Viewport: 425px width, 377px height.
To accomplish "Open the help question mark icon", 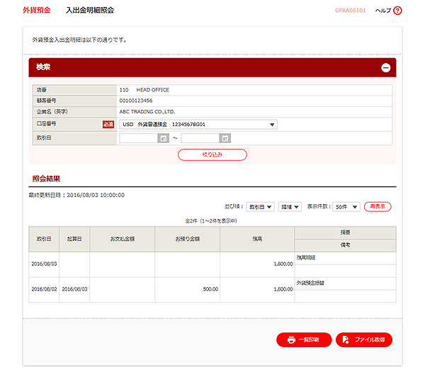I will (397, 11).
